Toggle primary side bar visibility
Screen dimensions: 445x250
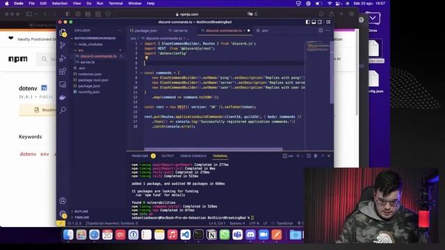click(x=308, y=22)
